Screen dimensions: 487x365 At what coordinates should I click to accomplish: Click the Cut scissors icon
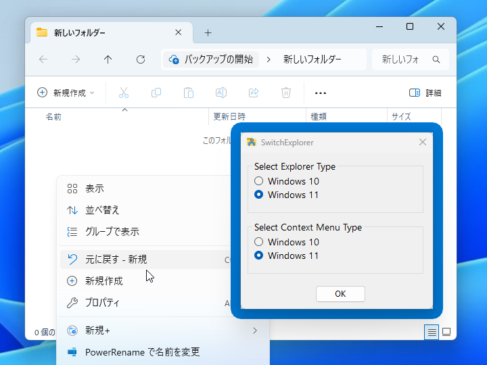[124, 93]
